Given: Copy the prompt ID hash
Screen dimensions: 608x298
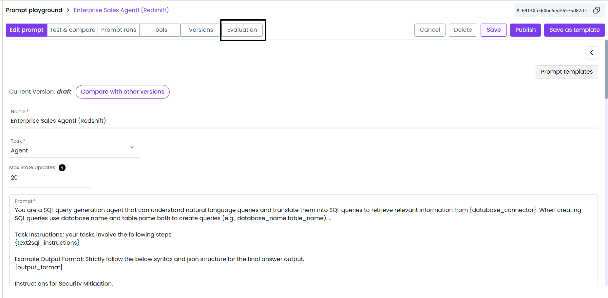Looking at the screenshot, I should point(597,10).
